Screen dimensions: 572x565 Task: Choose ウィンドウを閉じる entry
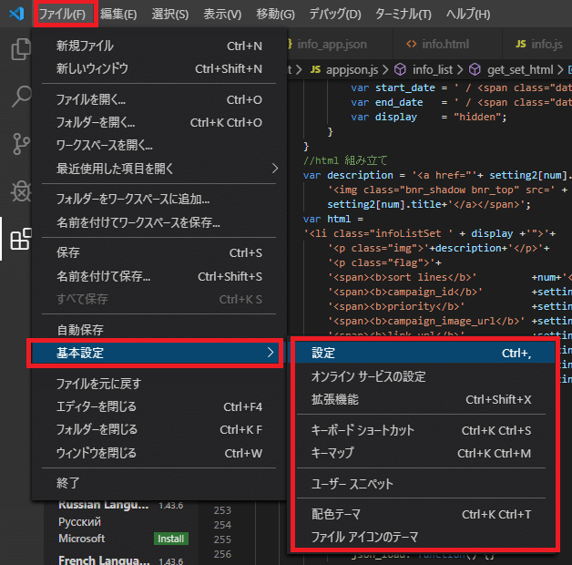[159, 453]
